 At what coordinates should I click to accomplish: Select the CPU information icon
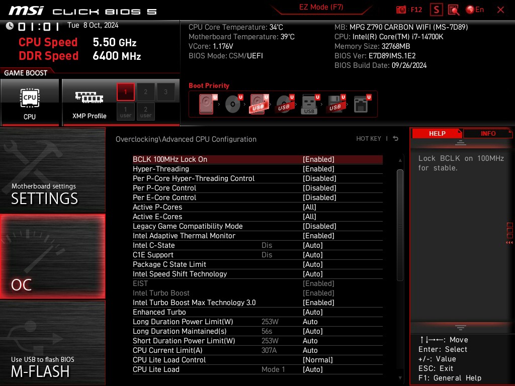click(30, 99)
